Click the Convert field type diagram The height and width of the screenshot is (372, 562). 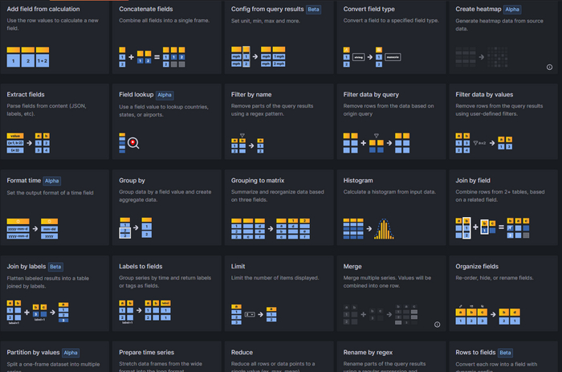372,57
